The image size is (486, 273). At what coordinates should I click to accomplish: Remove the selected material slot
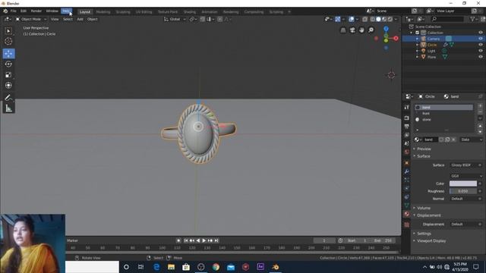point(480,111)
